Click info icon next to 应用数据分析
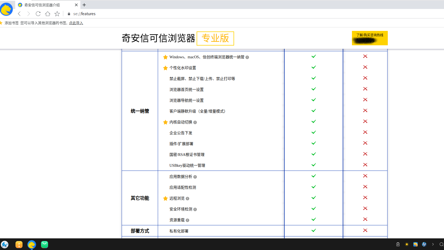 tap(195, 177)
